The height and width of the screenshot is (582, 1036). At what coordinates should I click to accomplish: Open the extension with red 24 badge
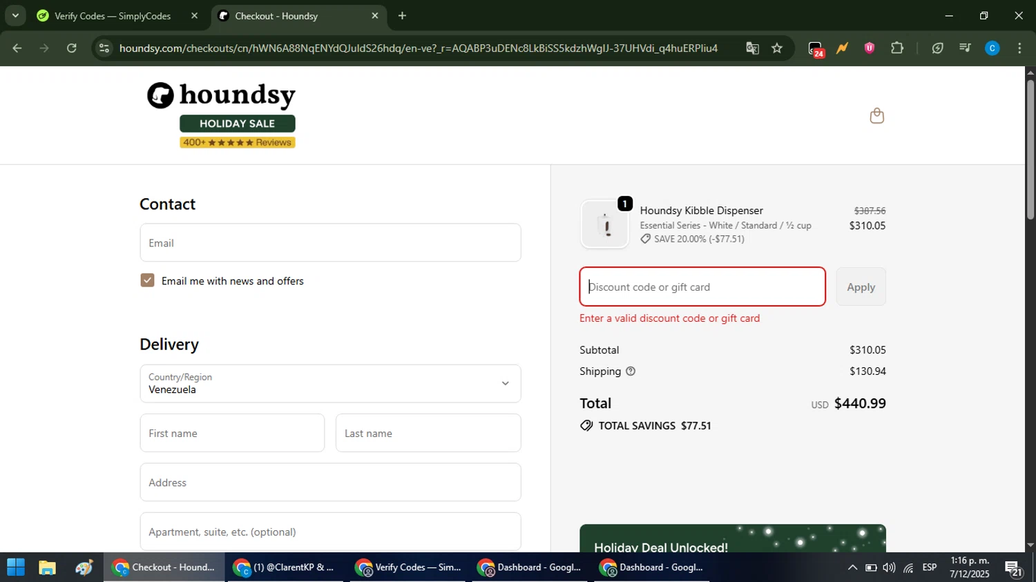coord(816,49)
